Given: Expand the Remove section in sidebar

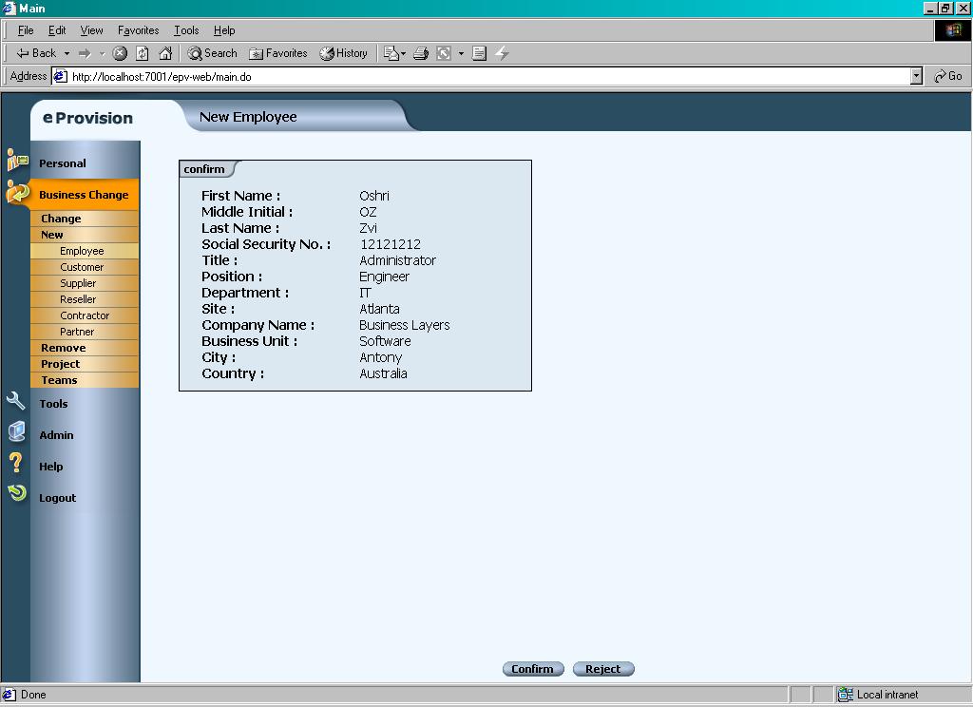Looking at the screenshot, I should pyautogui.click(x=63, y=348).
